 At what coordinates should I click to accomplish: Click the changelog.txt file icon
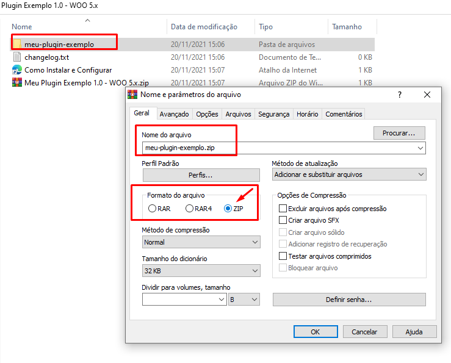point(17,57)
